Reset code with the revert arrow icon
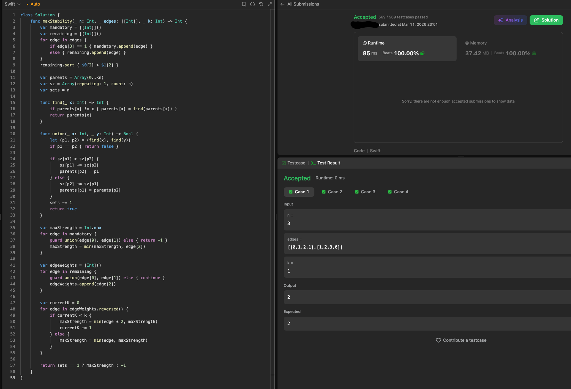 tap(261, 4)
